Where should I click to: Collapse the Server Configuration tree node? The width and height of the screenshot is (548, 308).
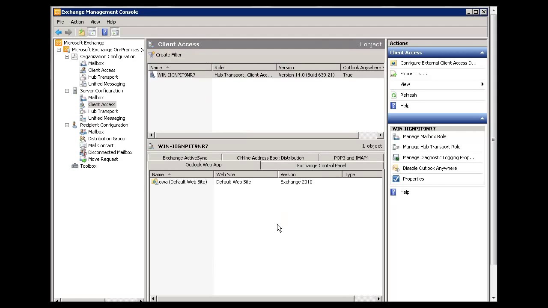67,91
